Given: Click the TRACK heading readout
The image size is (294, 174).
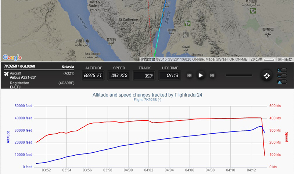Looking at the screenshot, I should pyautogui.click(x=144, y=75).
